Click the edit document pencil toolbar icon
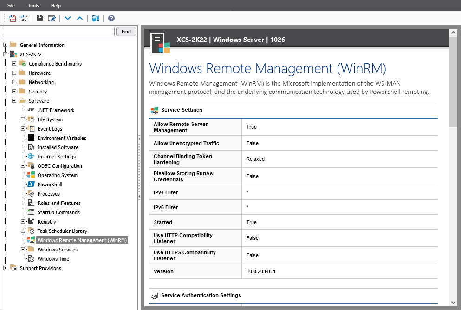 52,18
